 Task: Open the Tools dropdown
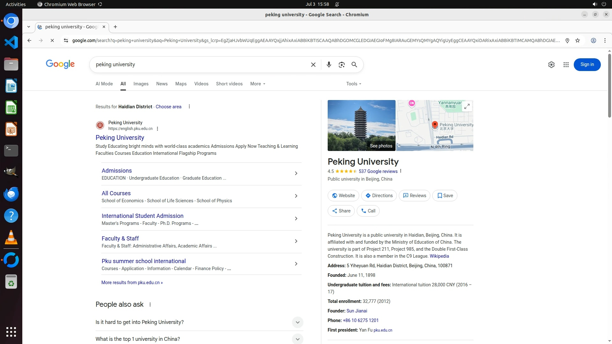point(353,84)
